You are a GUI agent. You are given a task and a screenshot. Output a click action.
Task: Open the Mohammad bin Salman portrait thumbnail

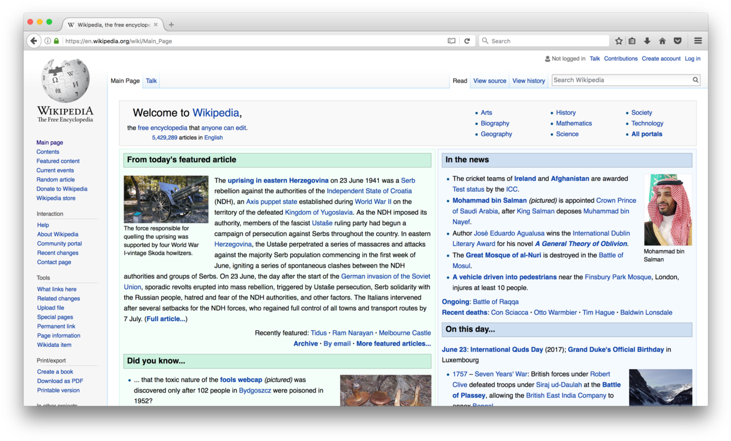coord(668,210)
